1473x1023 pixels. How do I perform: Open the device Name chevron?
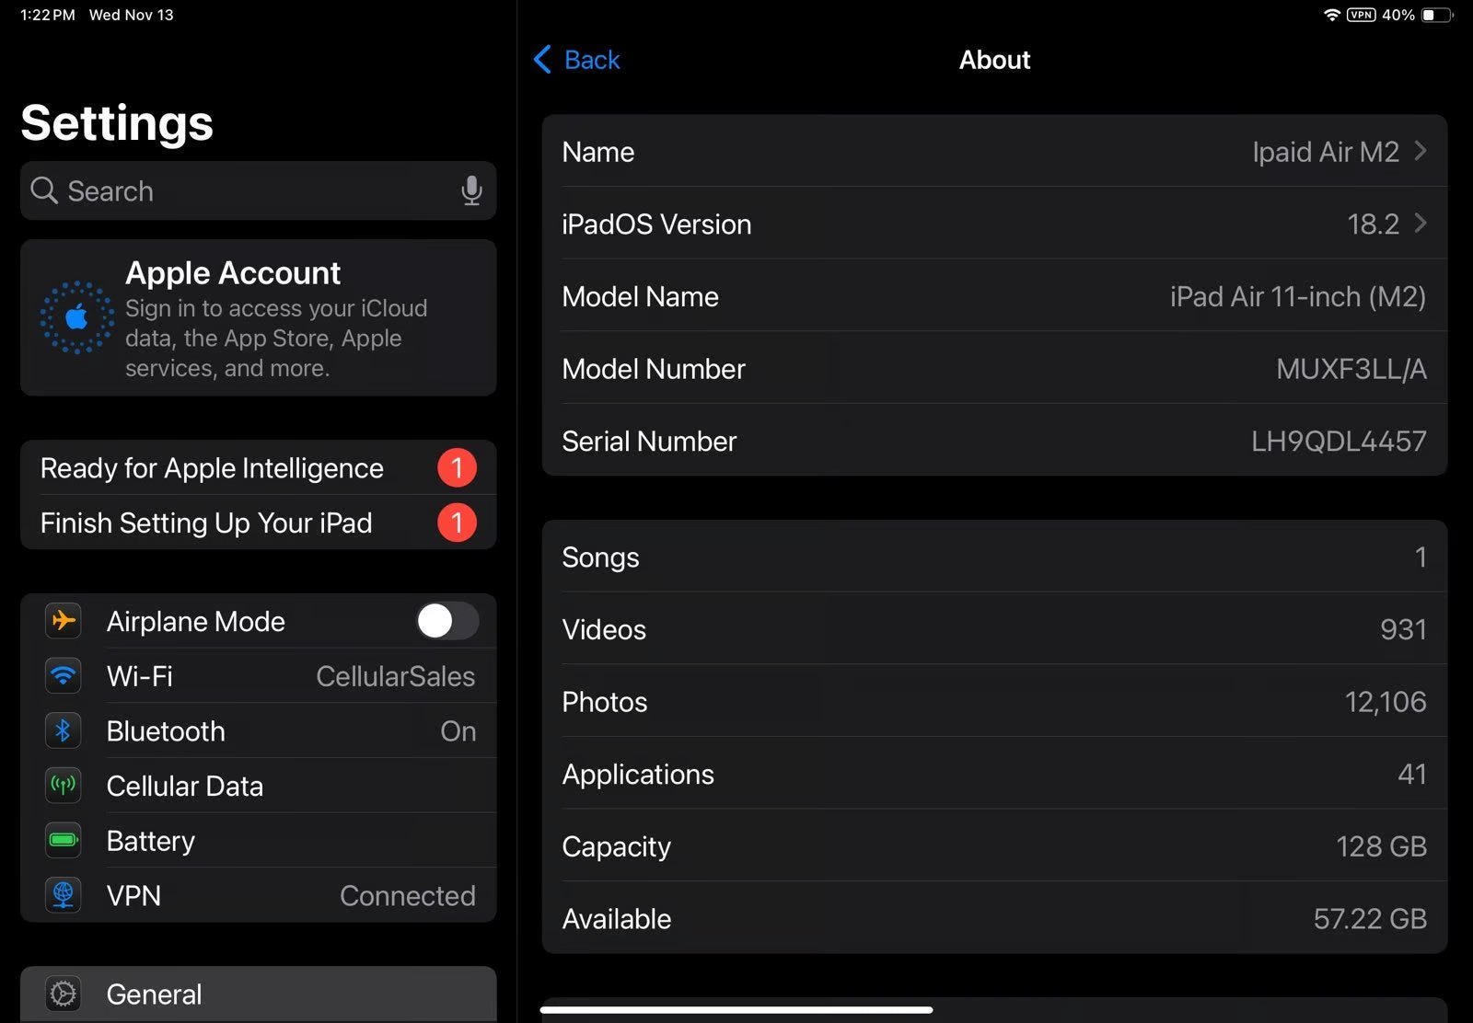(x=1420, y=151)
